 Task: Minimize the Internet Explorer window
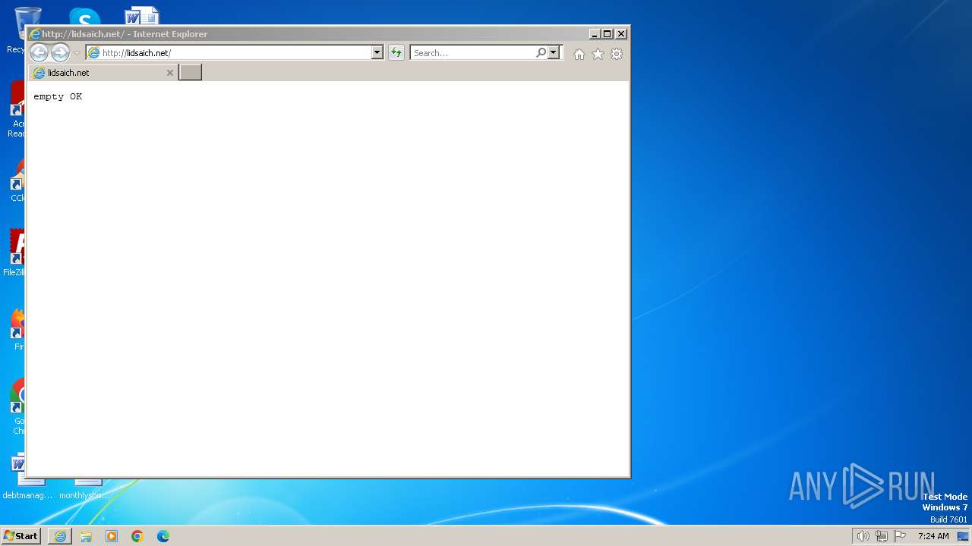595,34
